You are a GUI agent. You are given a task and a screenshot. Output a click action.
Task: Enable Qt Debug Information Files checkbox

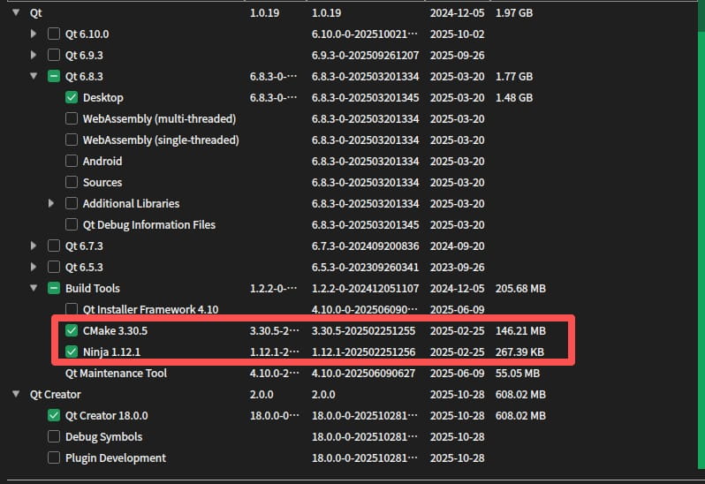click(72, 224)
